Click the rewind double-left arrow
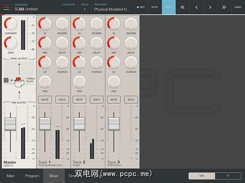The image size is (245, 183). click(x=183, y=7)
